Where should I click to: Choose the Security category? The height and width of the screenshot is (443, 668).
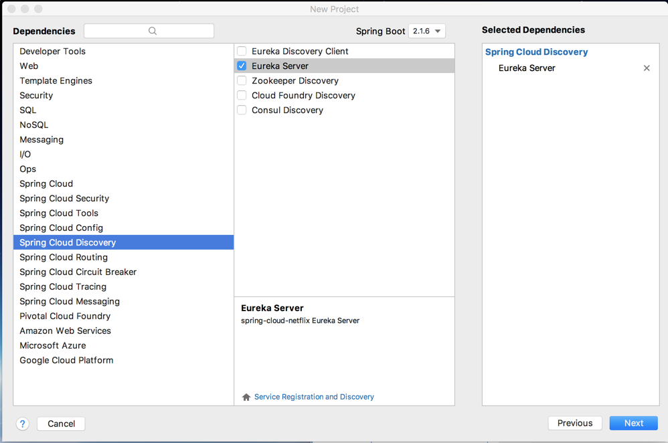(124, 96)
